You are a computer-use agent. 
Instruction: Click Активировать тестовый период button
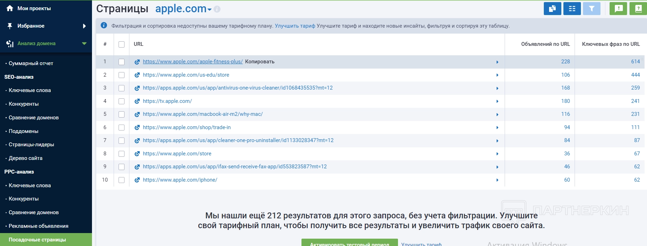pyautogui.click(x=349, y=243)
